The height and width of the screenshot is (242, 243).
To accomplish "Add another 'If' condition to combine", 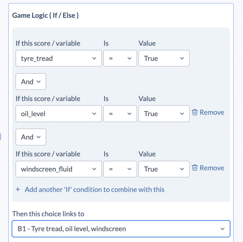I will click(x=95, y=189).
